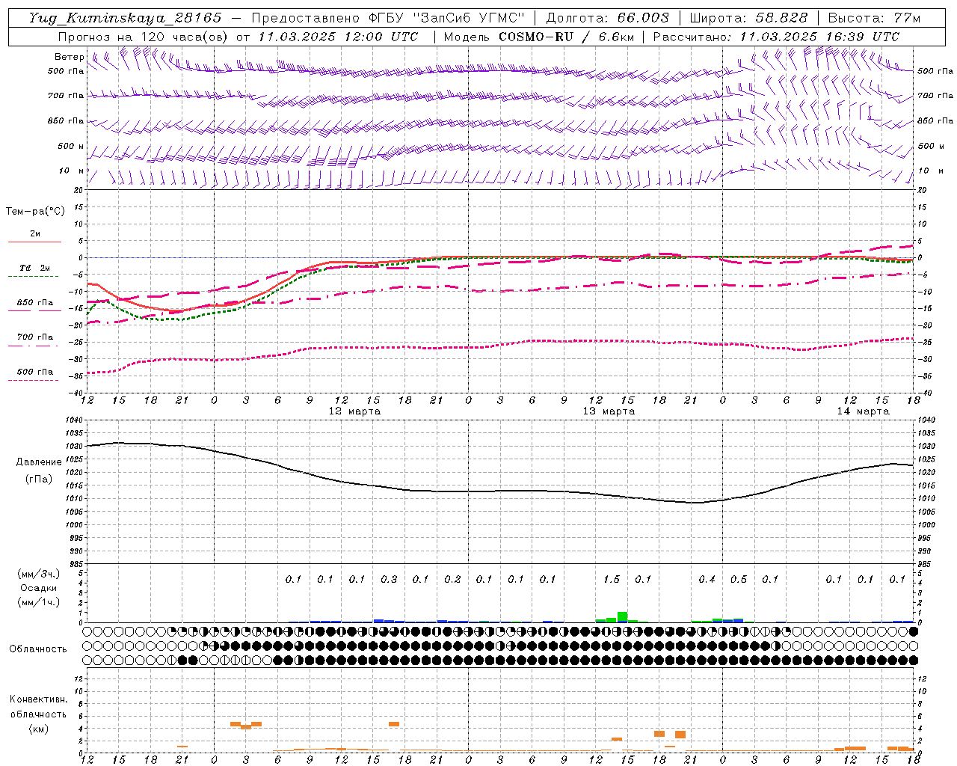Click the 'Тем-ра(°C)' axis title
Viewport: 957px width, 766px height.
tap(35, 212)
